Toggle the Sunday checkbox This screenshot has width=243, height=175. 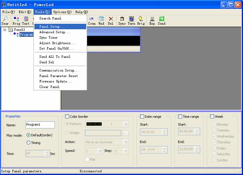click(214, 160)
